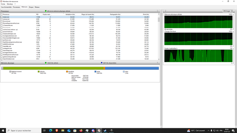The image size is (237, 133).
Task: Show hidden system tray icons
Action: click(x=208, y=130)
